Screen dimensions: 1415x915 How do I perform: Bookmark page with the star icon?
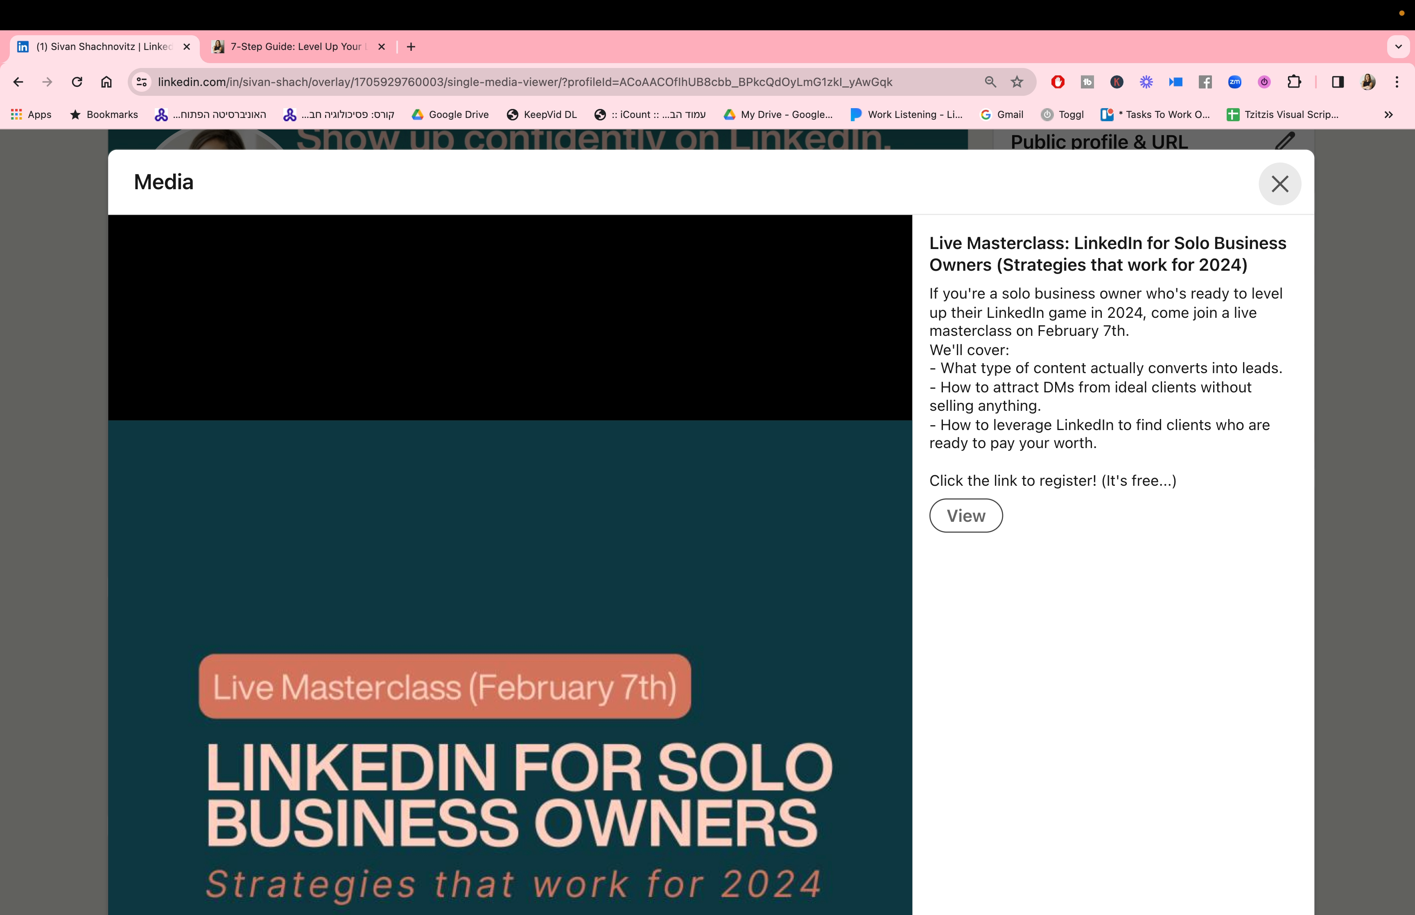click(1017, 82)
